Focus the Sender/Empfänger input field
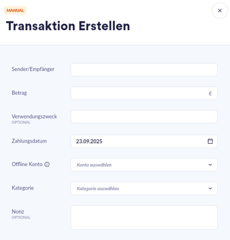Image resolution: width=230 pixels, height=240 pixels. point(144,70)
